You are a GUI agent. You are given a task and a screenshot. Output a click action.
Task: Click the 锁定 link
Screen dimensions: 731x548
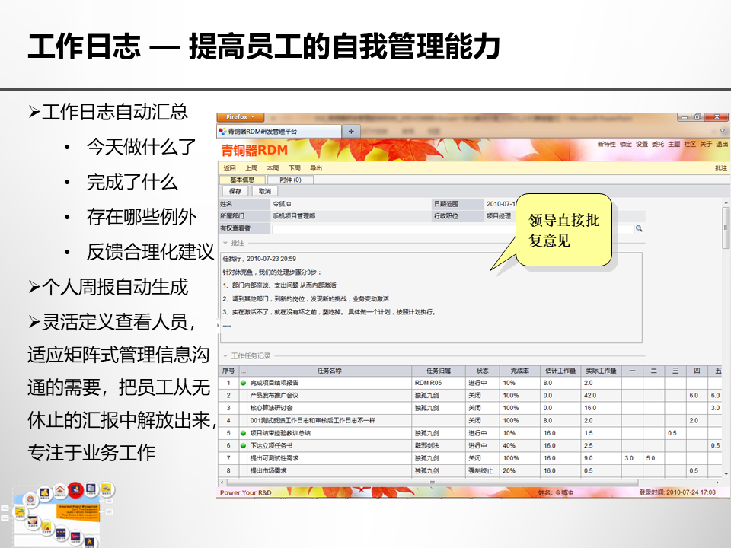pyautogui.click(x=626, y=145)
